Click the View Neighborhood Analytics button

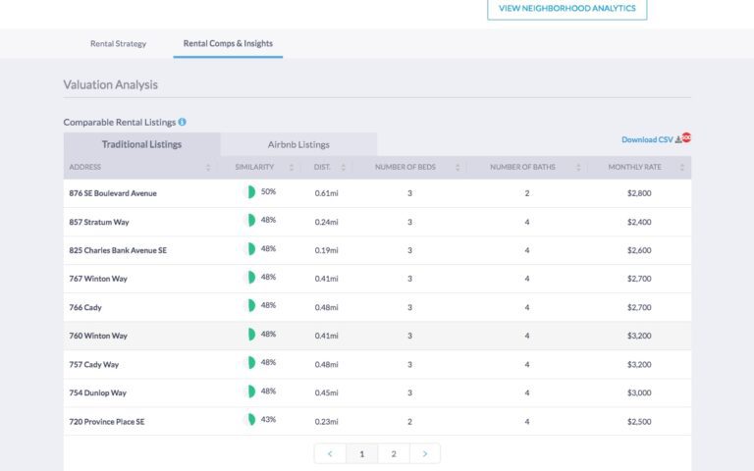pos(566,8)
